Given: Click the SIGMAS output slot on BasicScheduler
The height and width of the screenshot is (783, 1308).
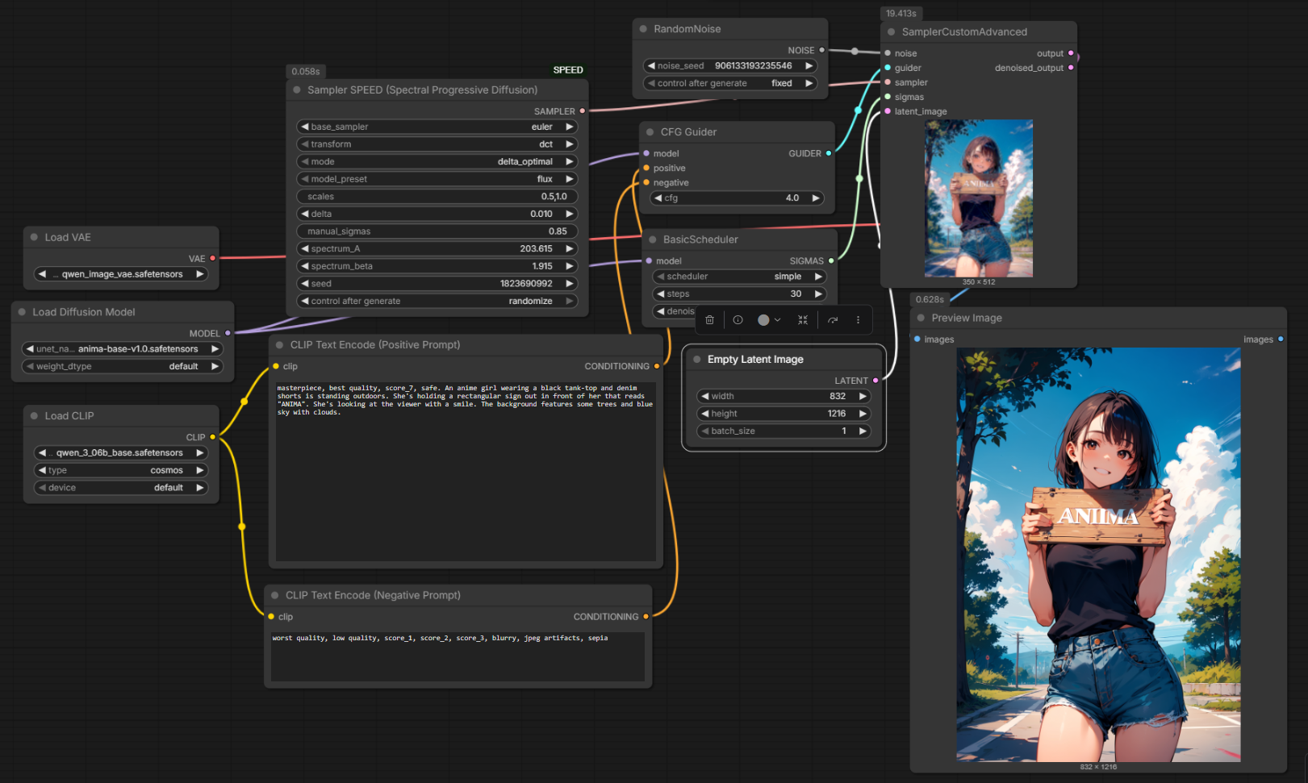Looking at the screenshot, I should click(831, 260).
